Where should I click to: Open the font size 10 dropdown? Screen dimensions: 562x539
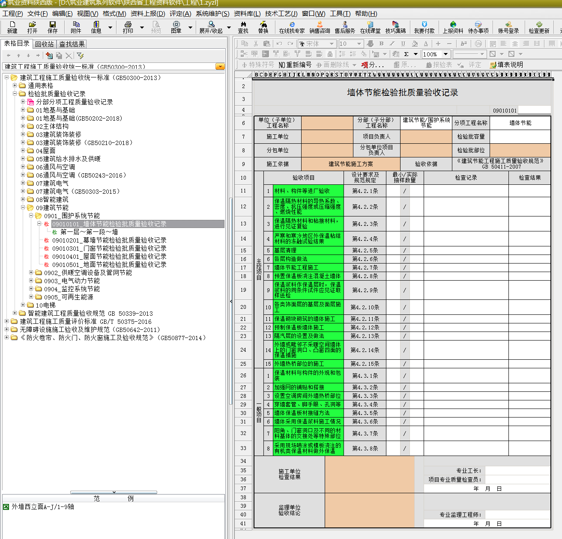click(359, 44)
